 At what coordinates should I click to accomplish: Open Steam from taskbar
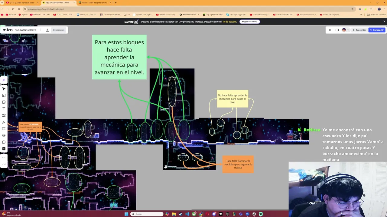180,214
